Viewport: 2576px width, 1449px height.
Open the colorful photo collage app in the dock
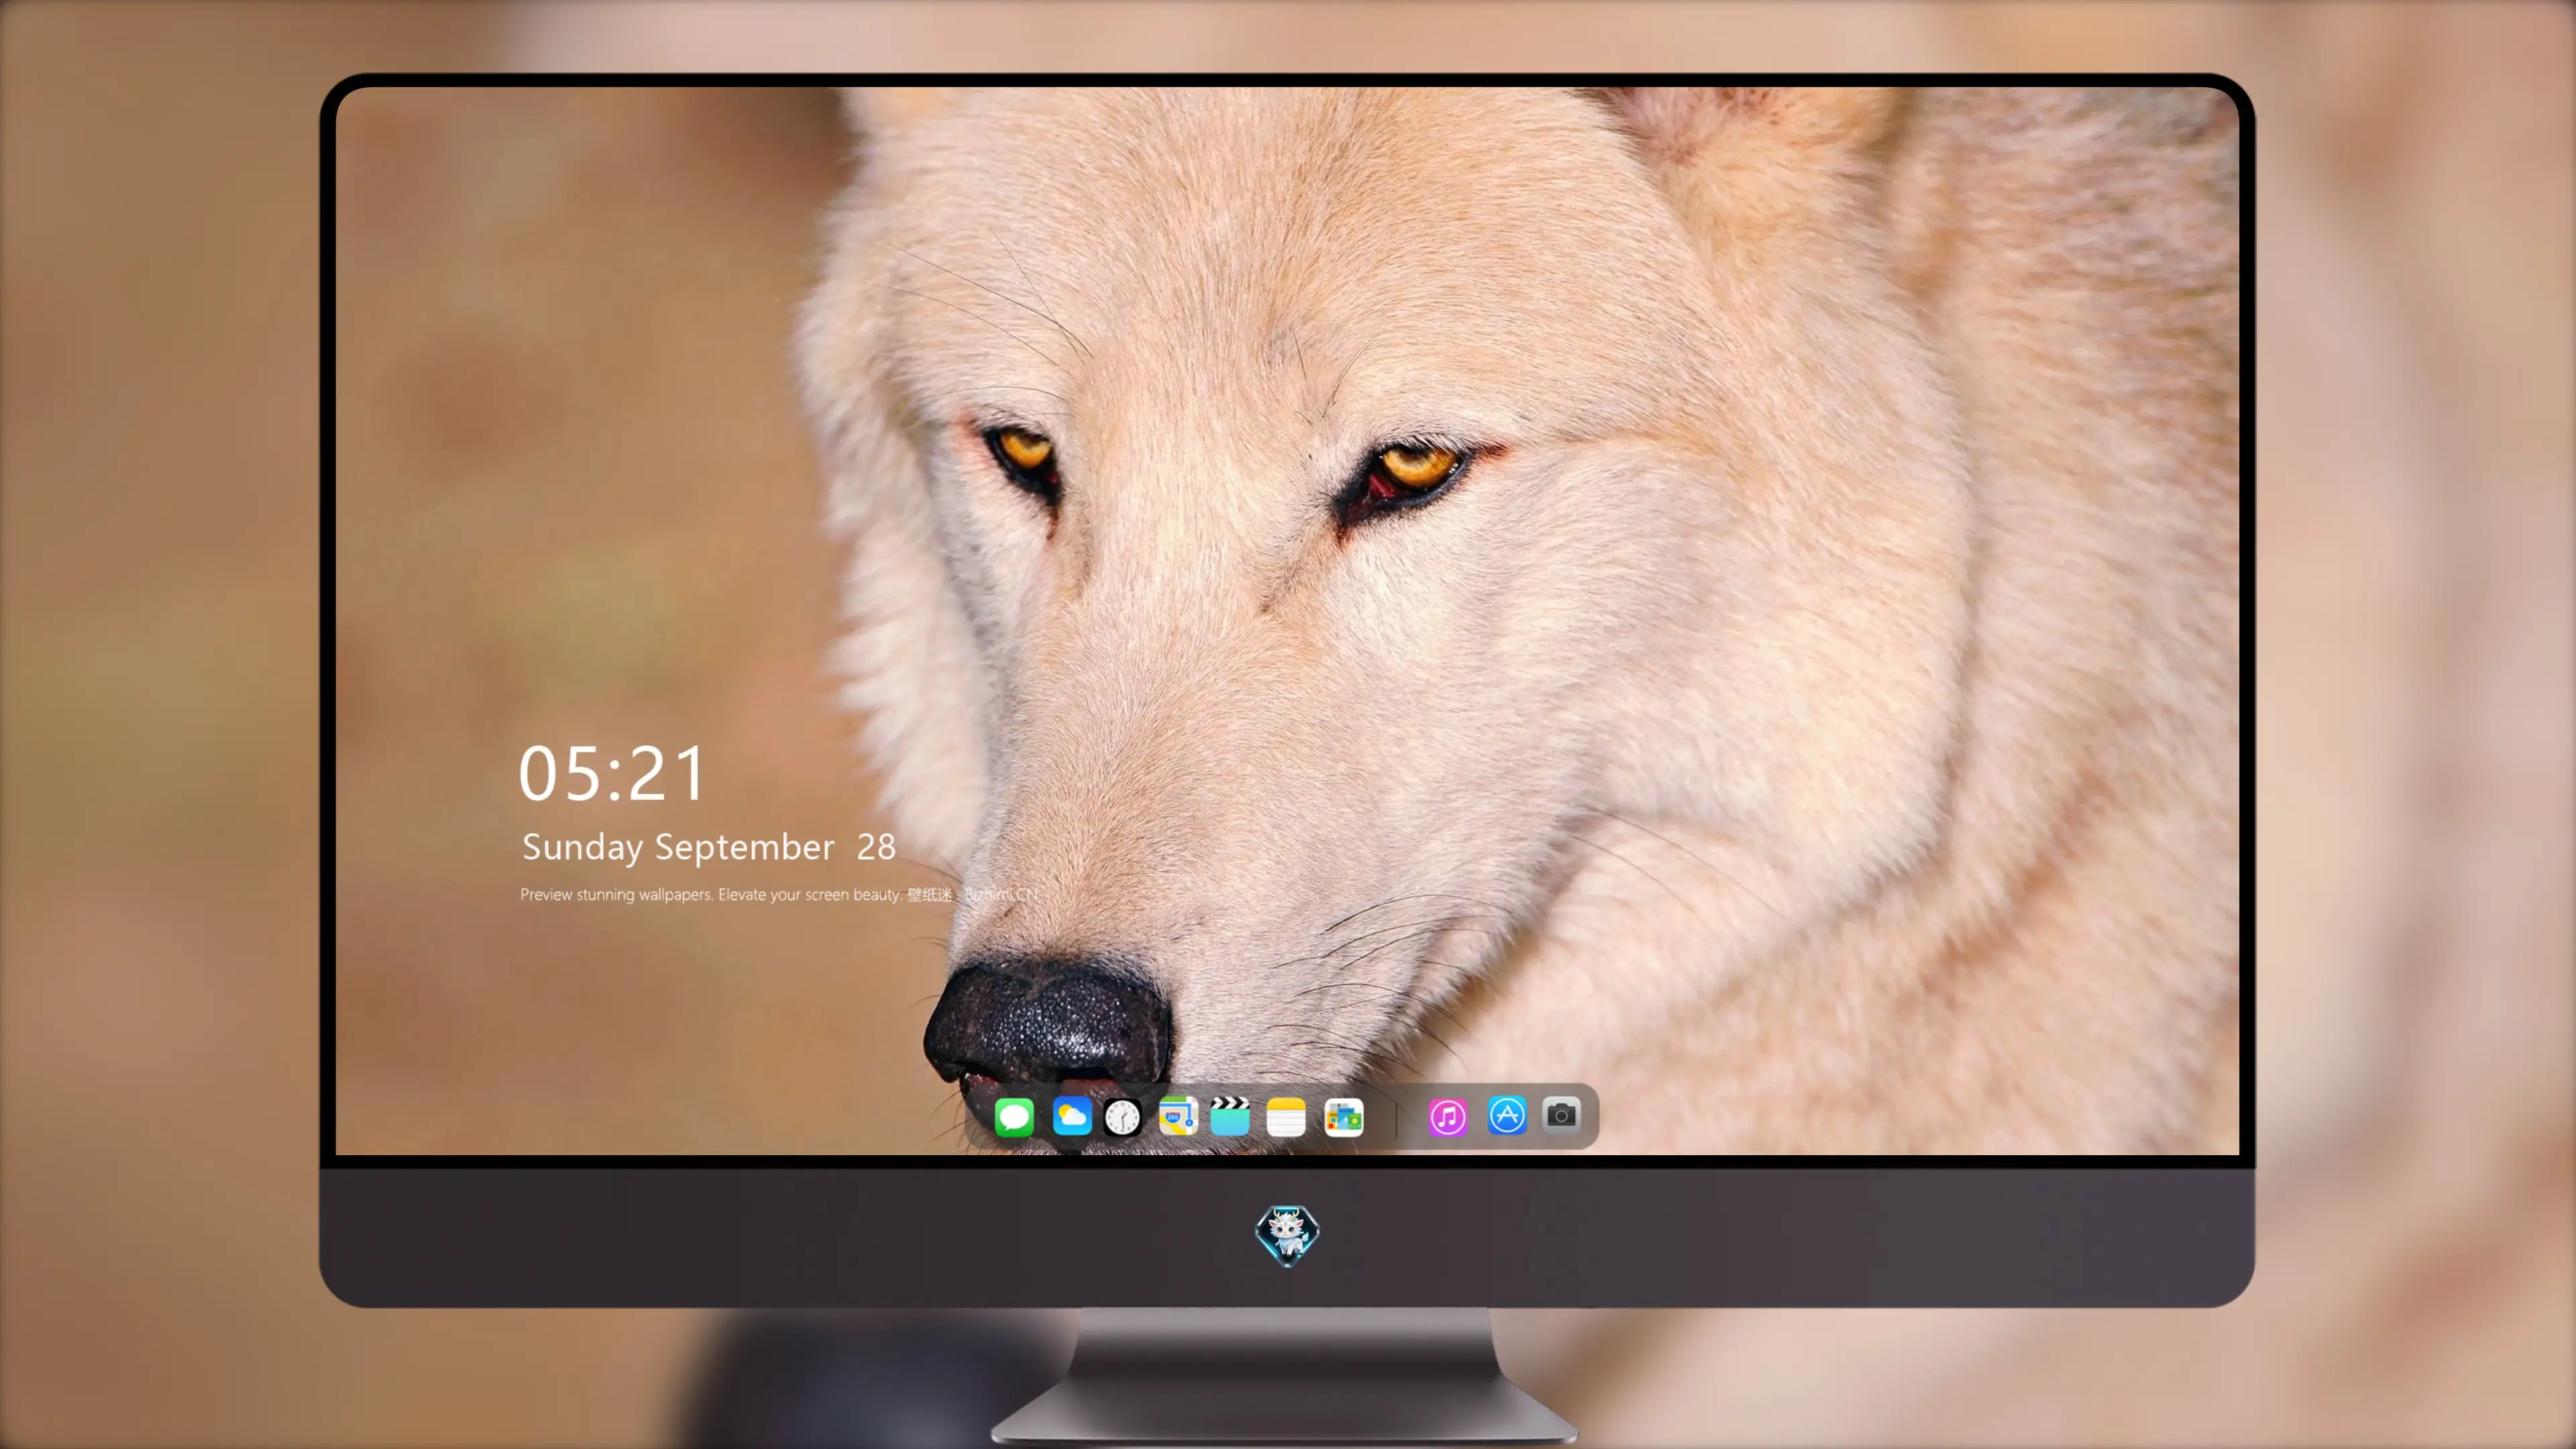click(1344, 1117)
